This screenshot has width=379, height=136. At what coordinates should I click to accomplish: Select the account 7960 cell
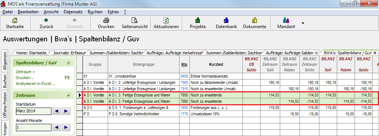click(184, 101)
